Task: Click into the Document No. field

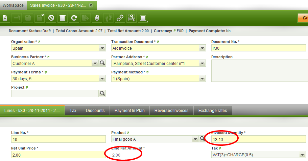Action: [259, 48]
